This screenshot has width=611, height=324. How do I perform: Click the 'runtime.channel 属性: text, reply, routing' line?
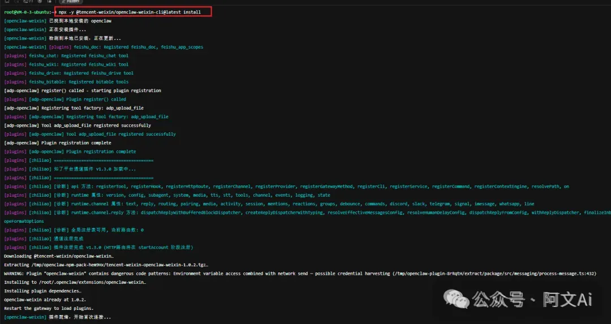click(x=269, y=204)
